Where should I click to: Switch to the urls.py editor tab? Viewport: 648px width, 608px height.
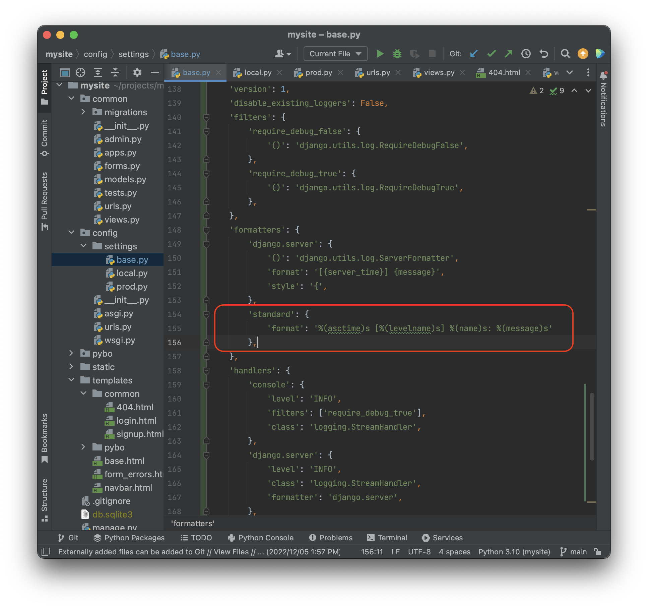pyautogui.click(x=378, y=72)
